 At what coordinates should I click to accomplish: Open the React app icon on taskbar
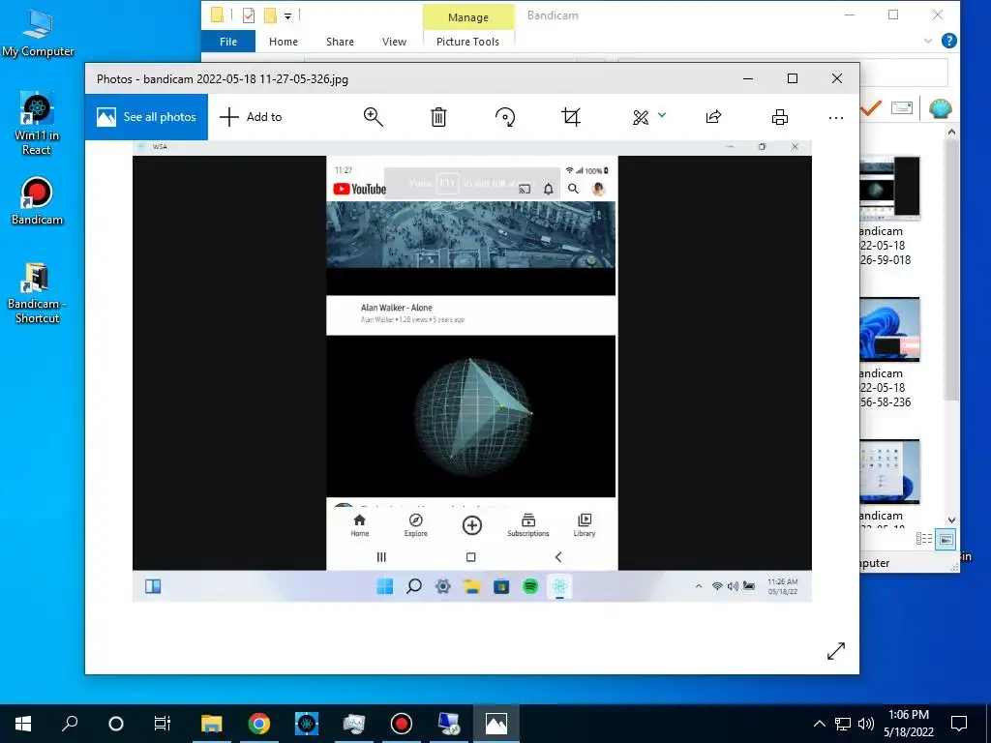click(307, 724)
